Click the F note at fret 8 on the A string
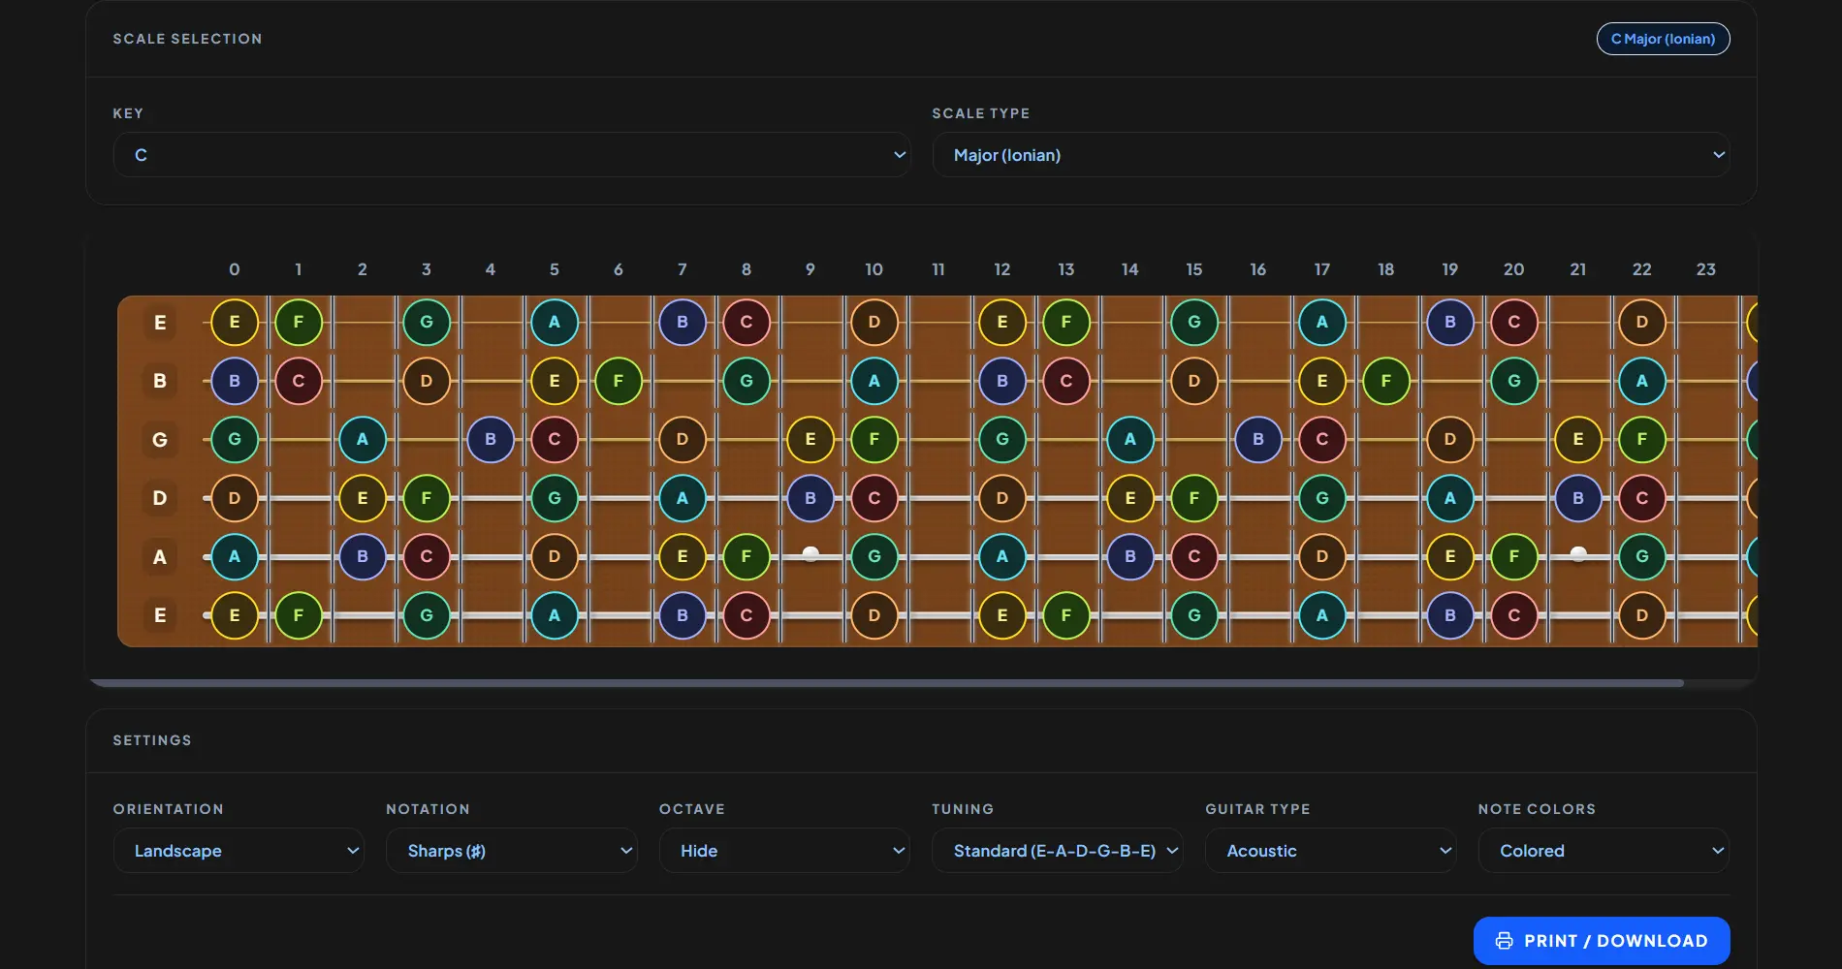Screen dimensions: 1842x969 [x=746, y=557]
